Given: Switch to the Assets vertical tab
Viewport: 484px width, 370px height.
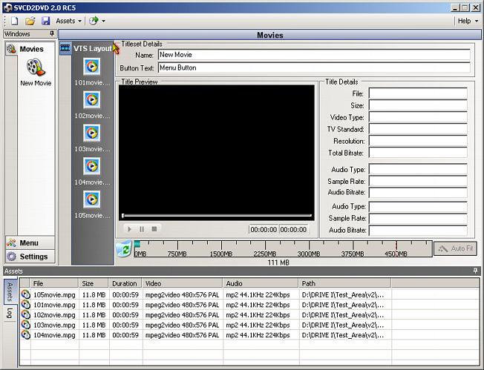Looking at the screenshot, I should pyautogui.click(x=10, y=291).
